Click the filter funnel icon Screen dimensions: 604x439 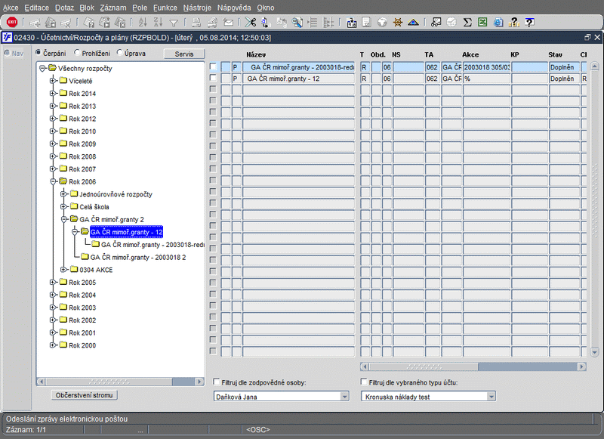tap(174, 23)
